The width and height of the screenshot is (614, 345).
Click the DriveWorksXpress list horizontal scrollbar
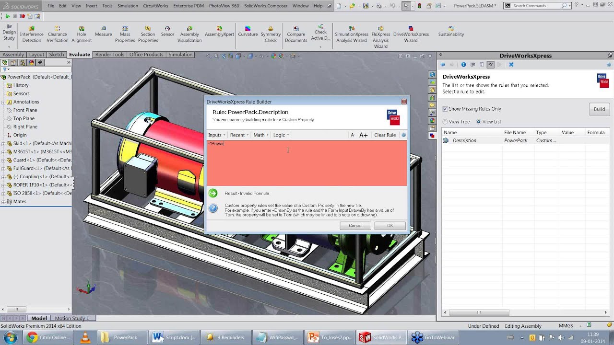[479, 312]
